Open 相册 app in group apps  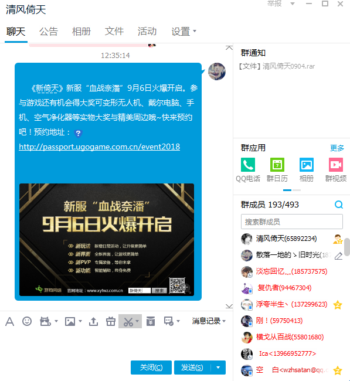click(x=306, y=170)
